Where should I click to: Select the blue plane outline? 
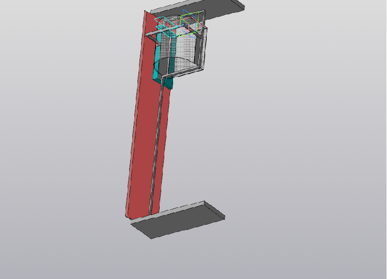pos(184,10)
